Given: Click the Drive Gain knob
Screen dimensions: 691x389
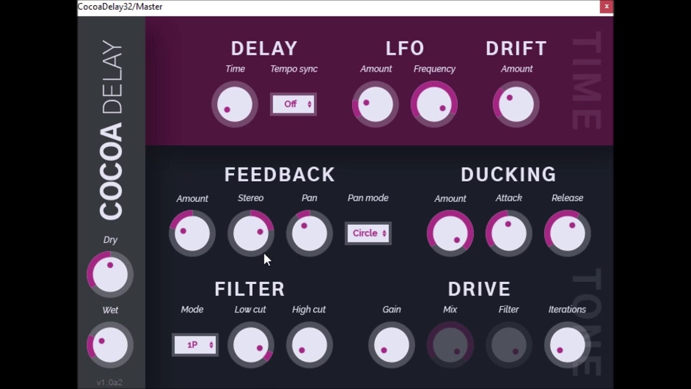Looking at the screenshot, I should [x=391, y=345].
